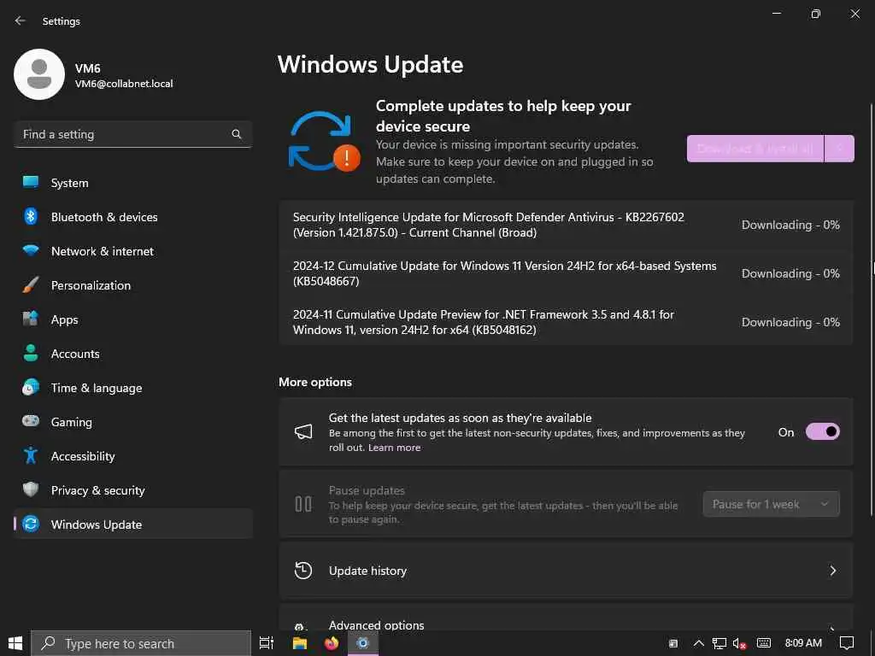The height and width of the screenshot is (656, 875).
Task: Click the search magnifier in Find a setting
Action: pyautogui.click(x=237, y=134)
